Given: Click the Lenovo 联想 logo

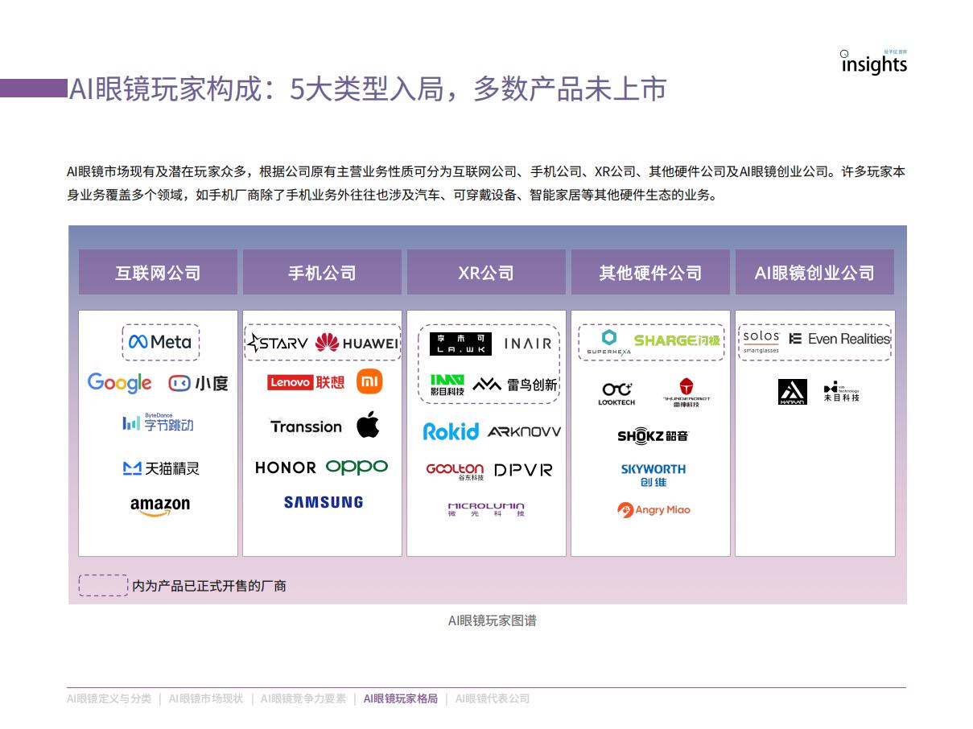Looking at the screenshot, I should (x=306, y=383).
